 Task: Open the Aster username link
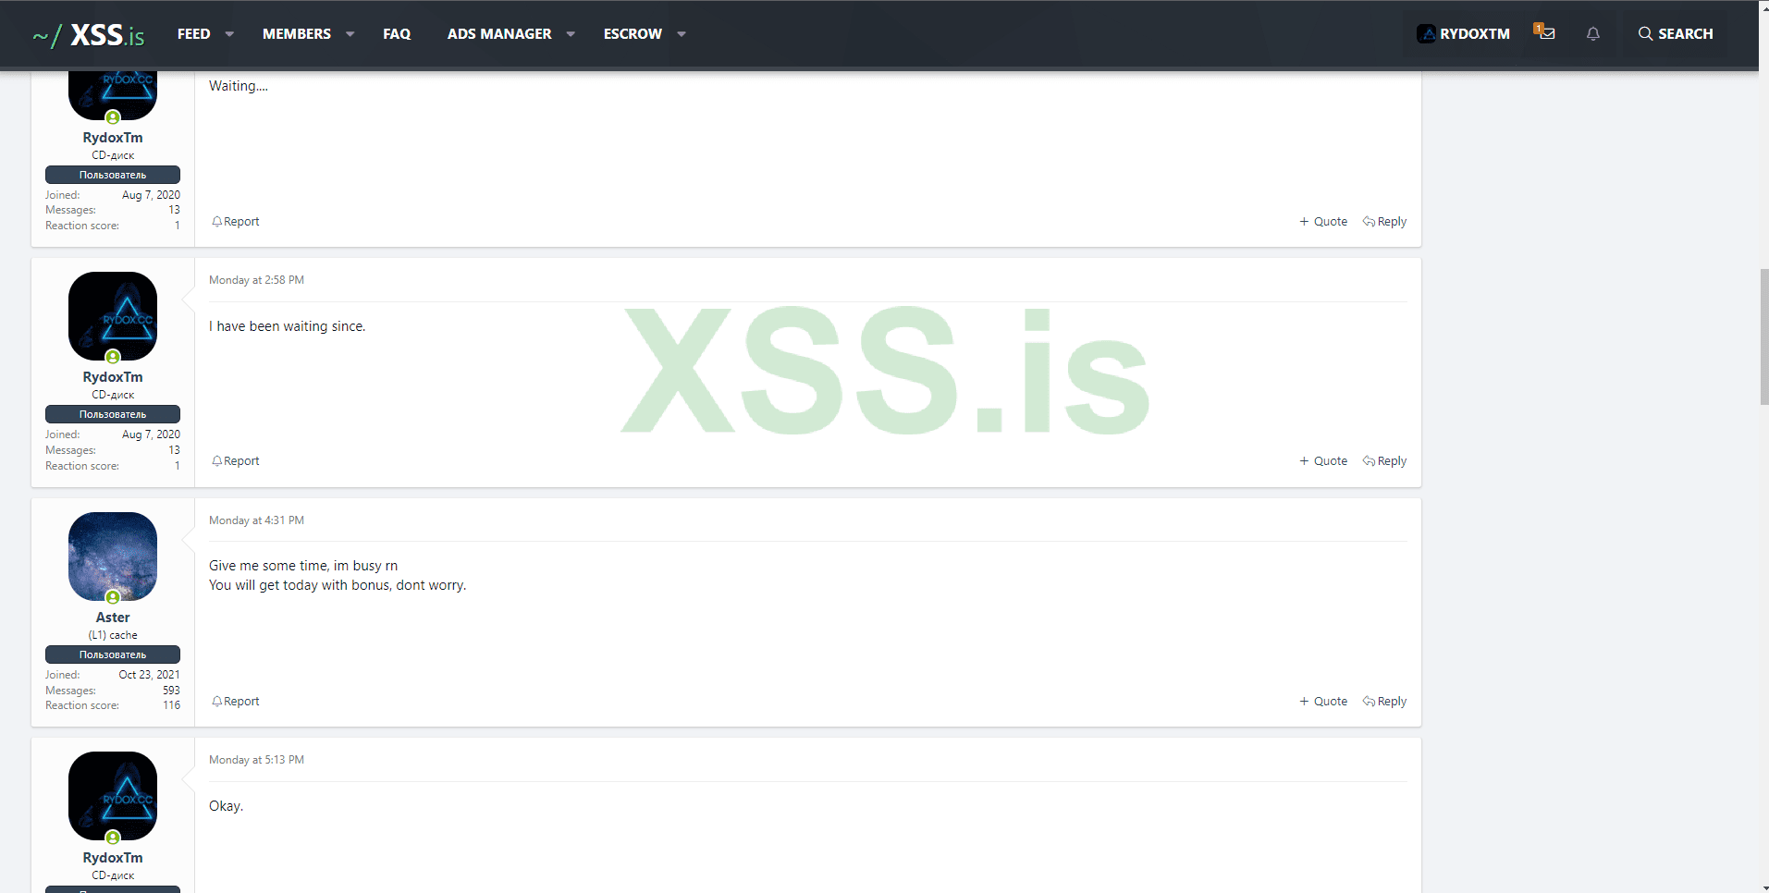click(x=113, y=618)
